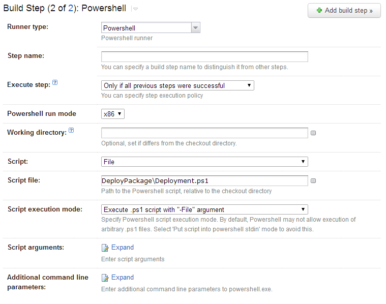This screenshot has width=386, height=304.
Task: Open the Powershell run mode x86 dropdown
Action: coord(113,114)
